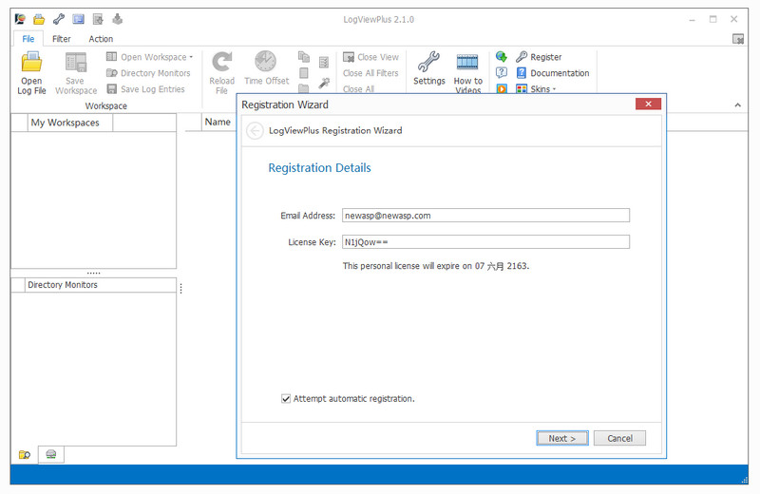
Task: Close the Registration Wizard with red X
Action: tap(647, 104)
